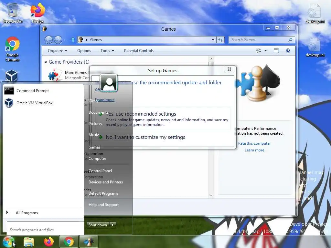The image size is (331, 248).
Task: Open the Tools dropdown menu
Action: coord(107,51)
